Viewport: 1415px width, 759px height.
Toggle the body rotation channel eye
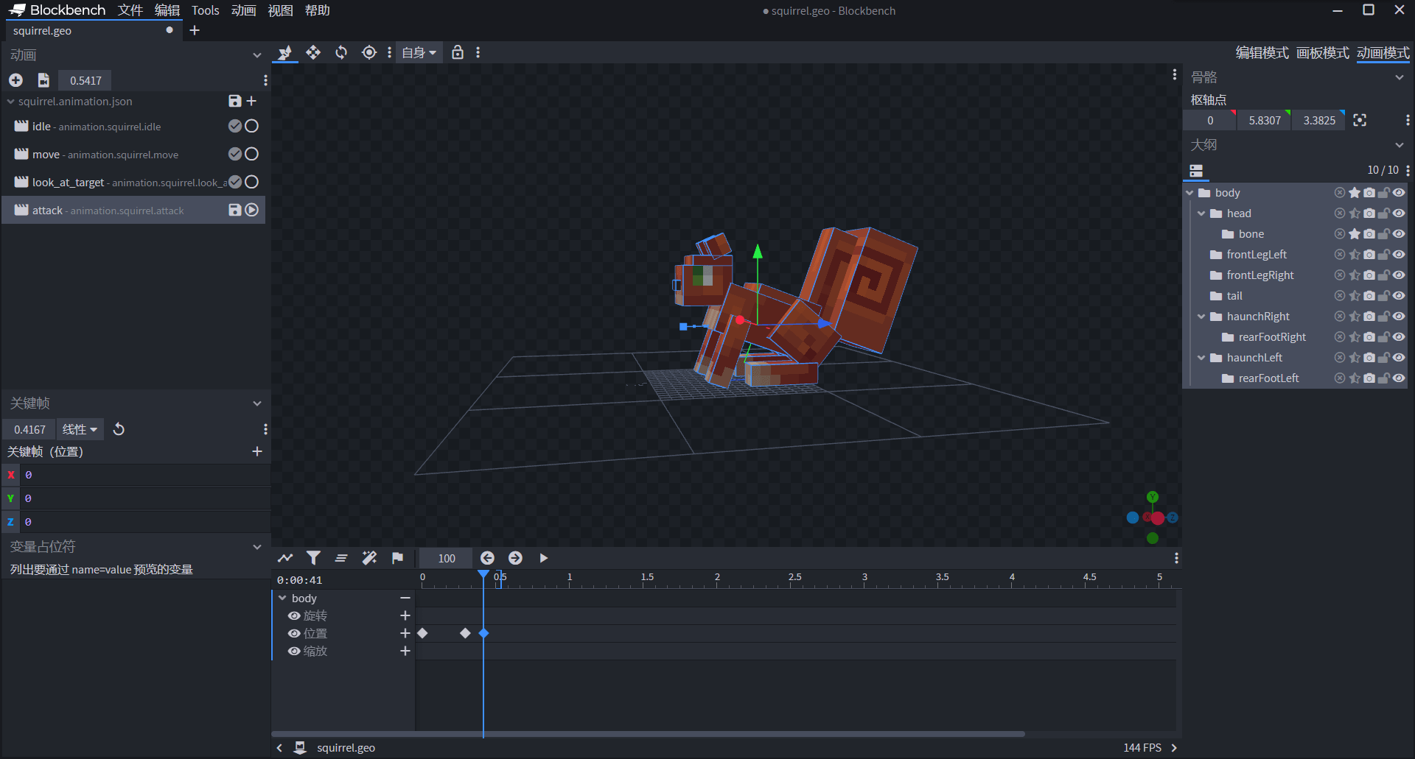coord(294,616)
